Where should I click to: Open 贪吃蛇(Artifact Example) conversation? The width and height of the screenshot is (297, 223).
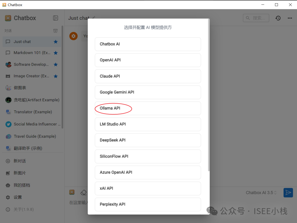[32, 100]
